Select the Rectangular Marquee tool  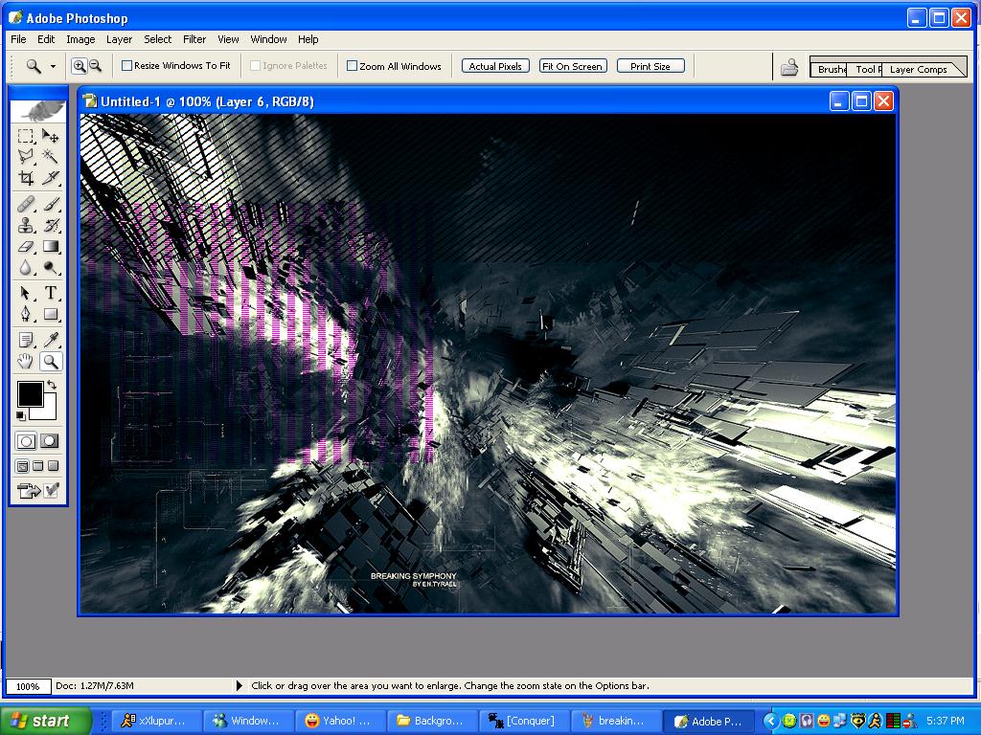(x=27, y=136)
